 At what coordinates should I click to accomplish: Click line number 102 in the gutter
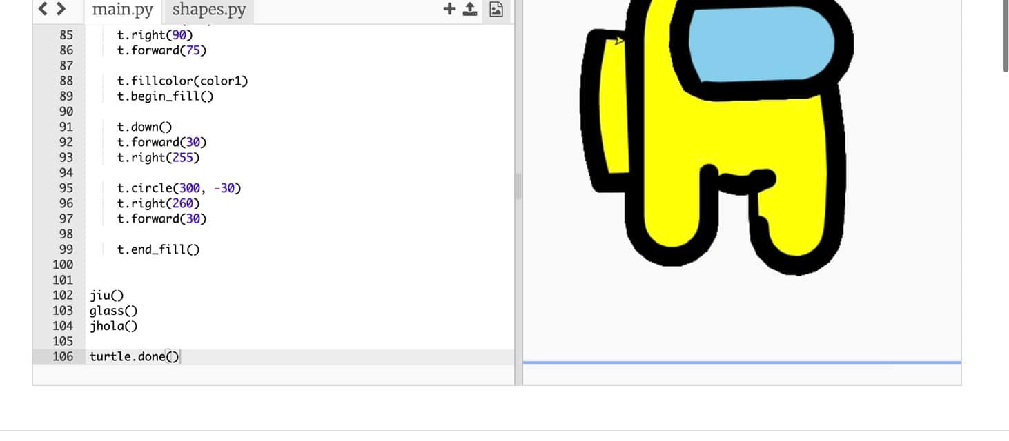pos(62,296)
